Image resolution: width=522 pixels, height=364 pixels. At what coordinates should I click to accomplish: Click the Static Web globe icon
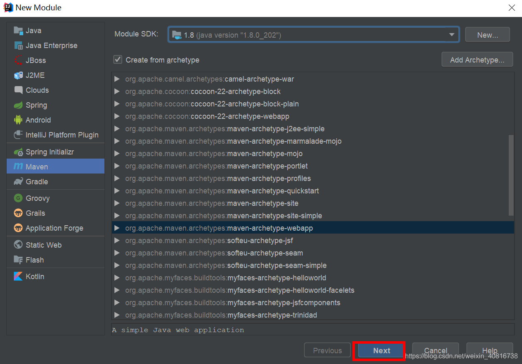pos(18,245)
